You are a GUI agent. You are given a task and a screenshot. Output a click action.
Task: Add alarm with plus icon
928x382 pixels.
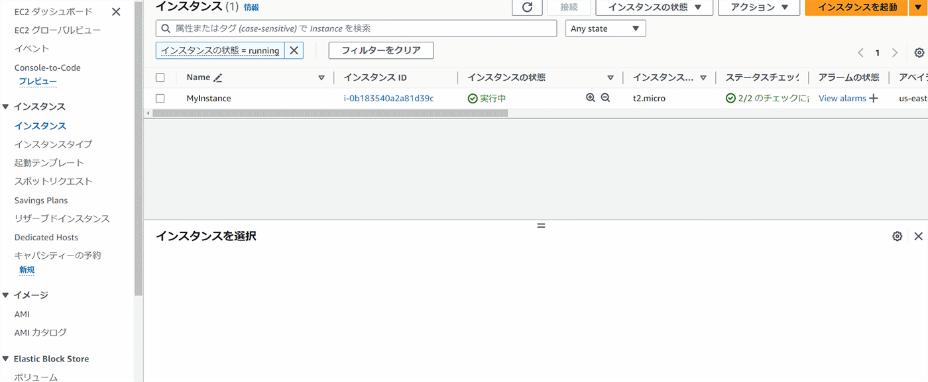(x=874, y=98)
